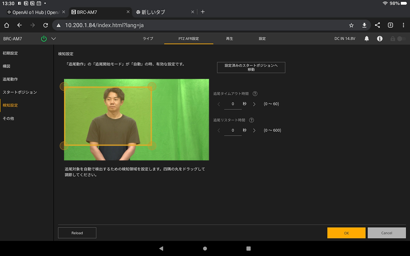Open the camera information icon

pos(380,39)
